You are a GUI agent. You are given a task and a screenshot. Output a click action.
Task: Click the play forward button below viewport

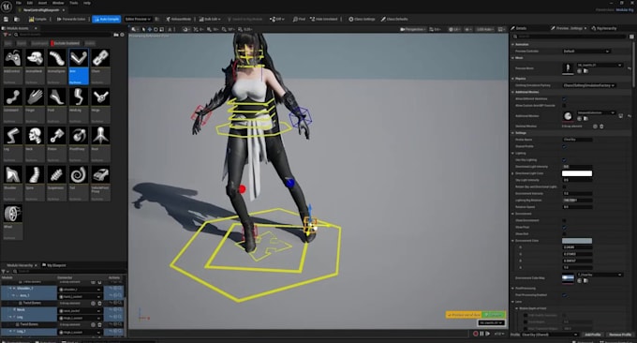tap(487, 334)
